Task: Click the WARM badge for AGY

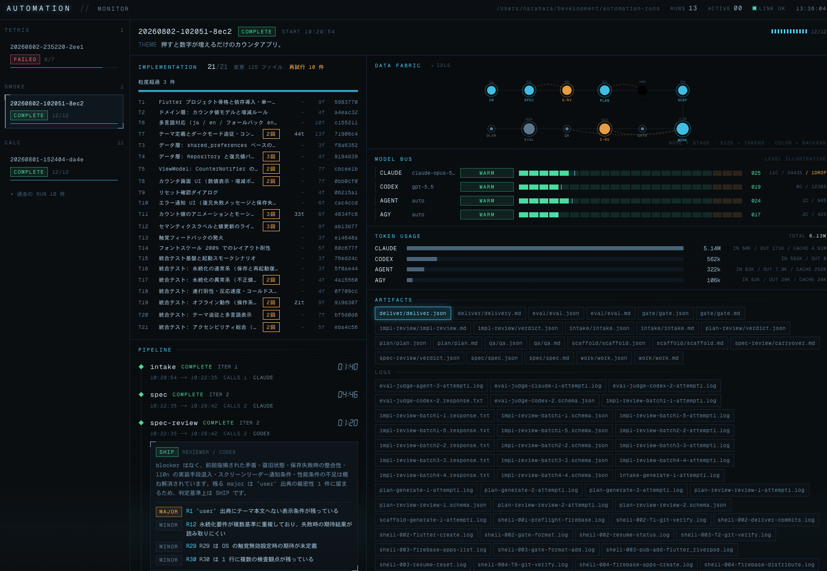Action: click(487, 215)
